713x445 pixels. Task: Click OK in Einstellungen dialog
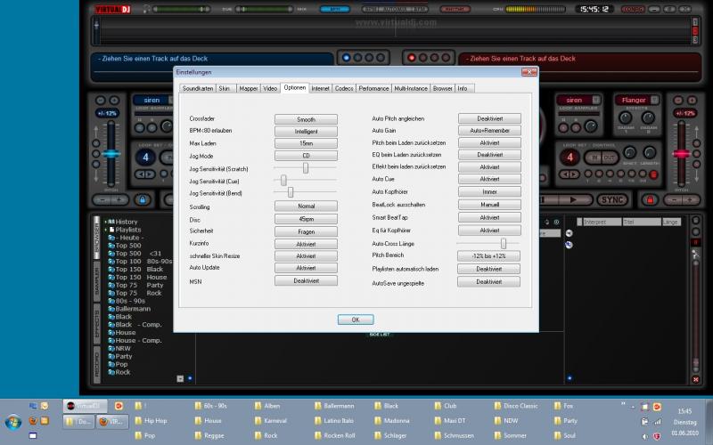point(356,320)
